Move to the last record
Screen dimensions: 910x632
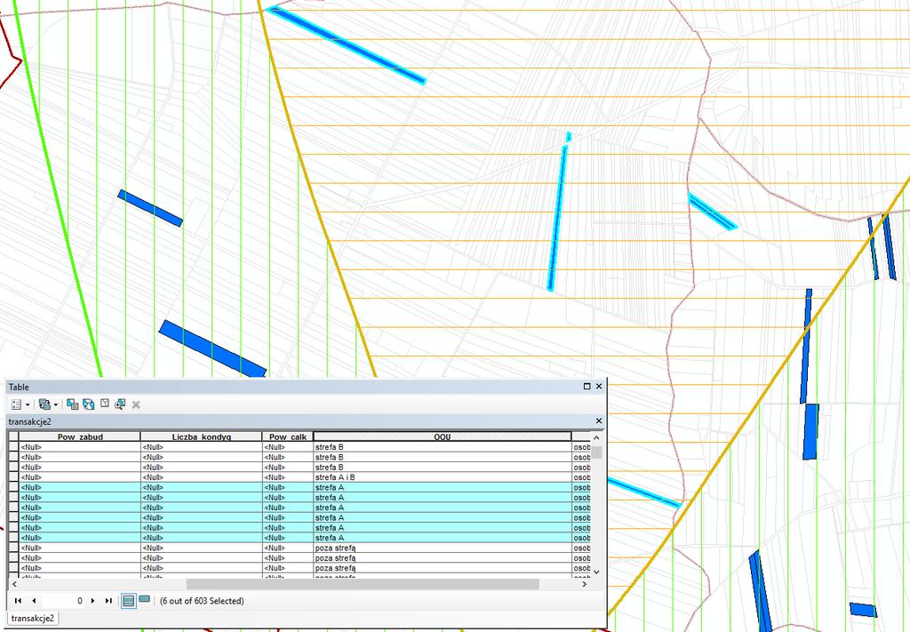pos(108,601)
